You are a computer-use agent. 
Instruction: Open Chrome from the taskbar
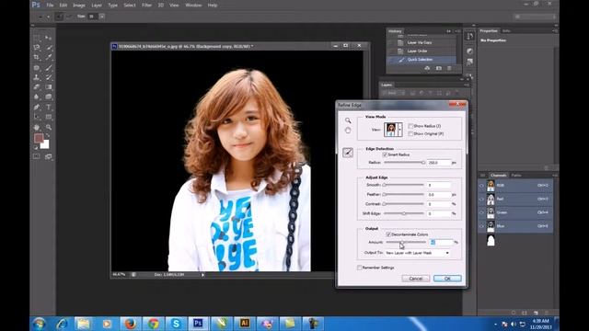click(x=153, y=323)
